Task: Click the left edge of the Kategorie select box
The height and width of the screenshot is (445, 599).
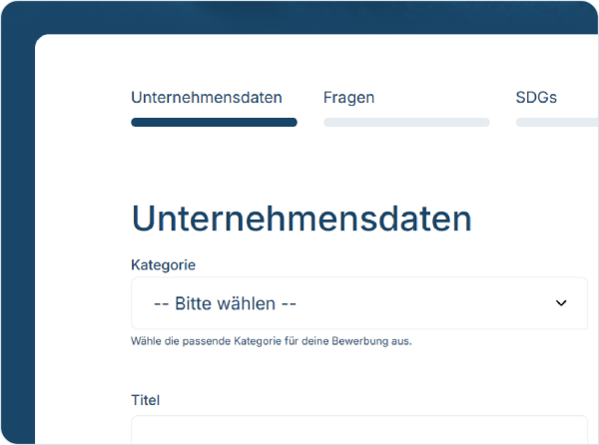Action: point(137,303)
